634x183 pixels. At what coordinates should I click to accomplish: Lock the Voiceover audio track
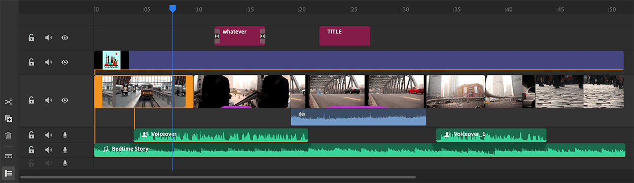pyautogui.click(x=31, y=135)
